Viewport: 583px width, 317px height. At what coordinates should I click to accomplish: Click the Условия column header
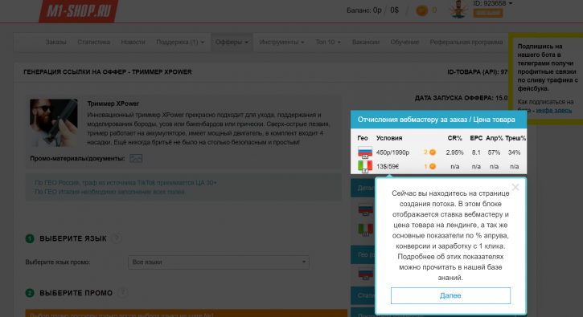point(389,138)
